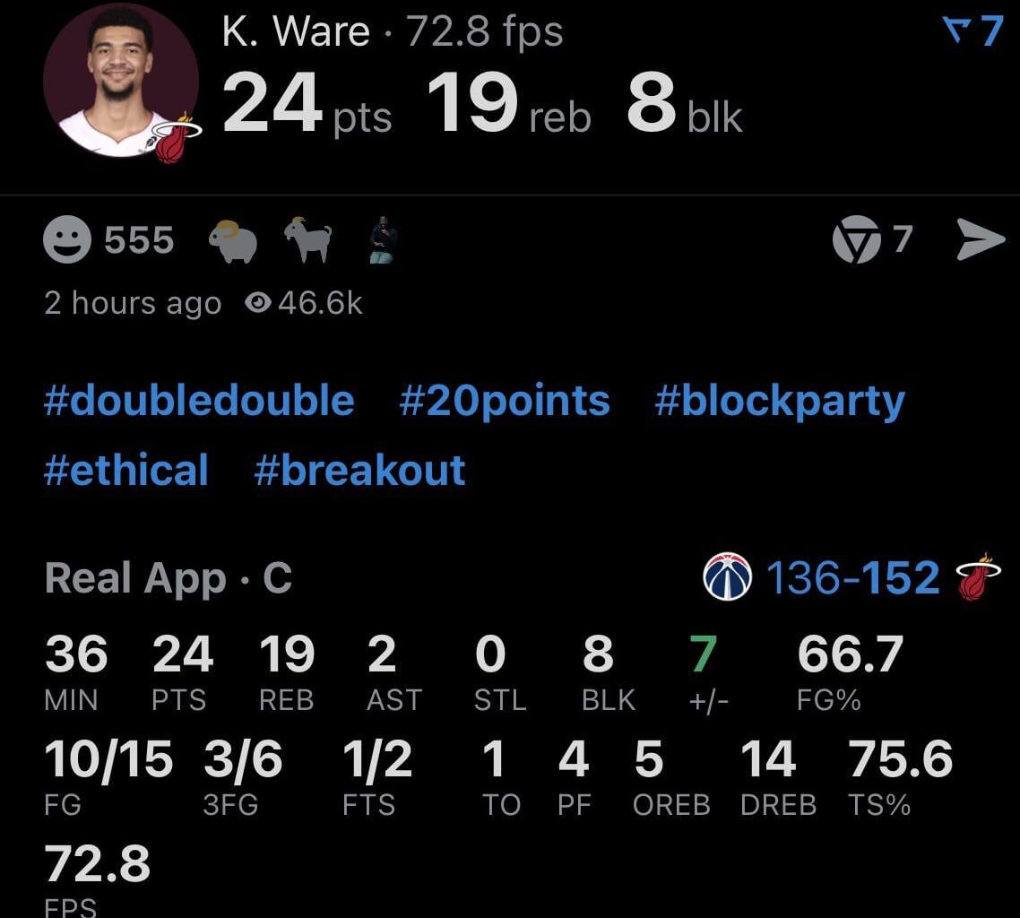Open the #20points hashtag

click(x=505, y=402)
